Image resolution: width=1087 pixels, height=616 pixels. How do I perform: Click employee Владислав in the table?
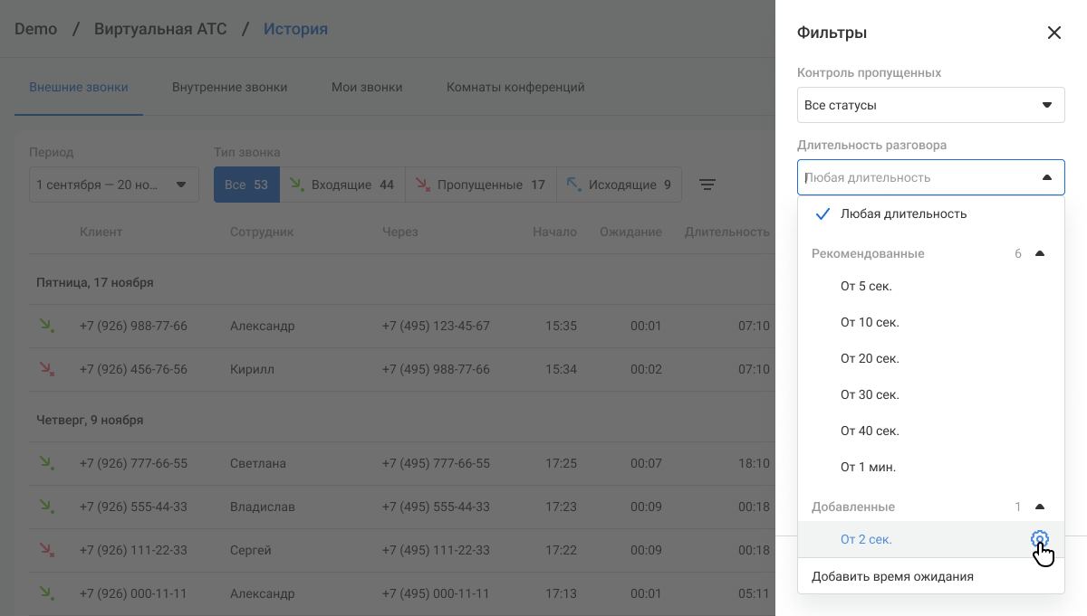coord(263,507)
